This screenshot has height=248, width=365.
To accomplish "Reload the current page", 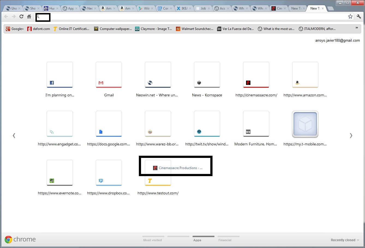I will [x=21, y=17].
